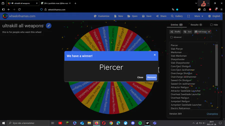Enter fullscreen mode via the fullscreen icon
Image resolution: width=225 pixels, height=126 pixels.
coord(188,16)
